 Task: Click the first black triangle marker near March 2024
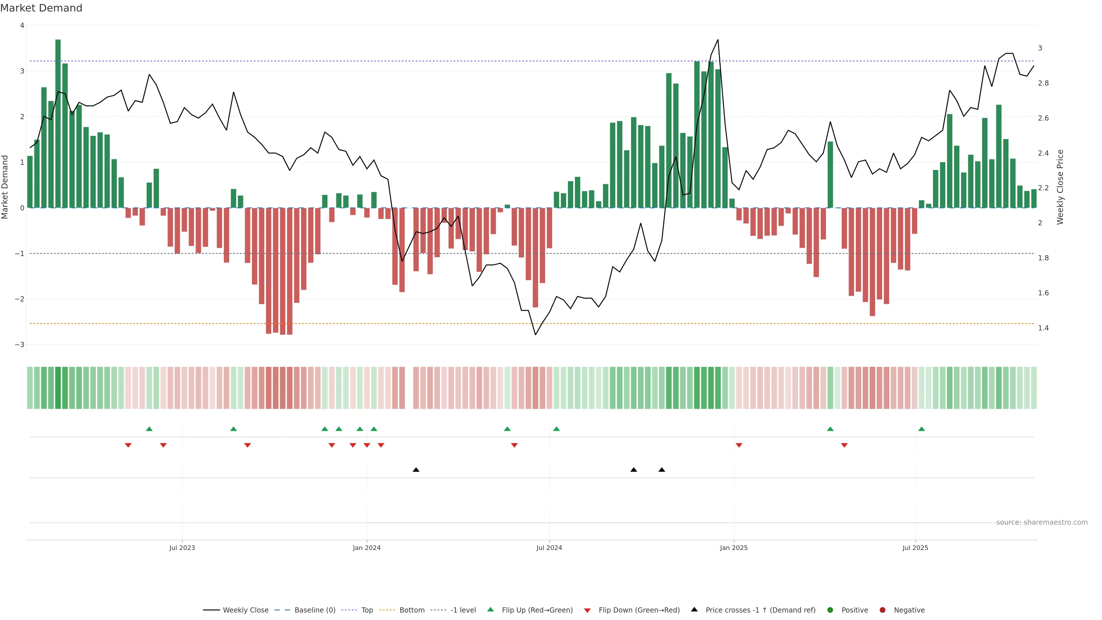416,469
